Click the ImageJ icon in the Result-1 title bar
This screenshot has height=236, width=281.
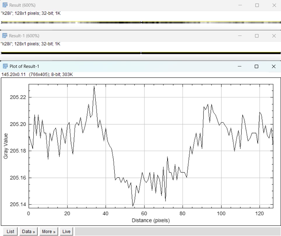tap(5, 36)
